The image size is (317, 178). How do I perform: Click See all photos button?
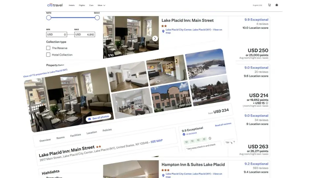[98, 118]
